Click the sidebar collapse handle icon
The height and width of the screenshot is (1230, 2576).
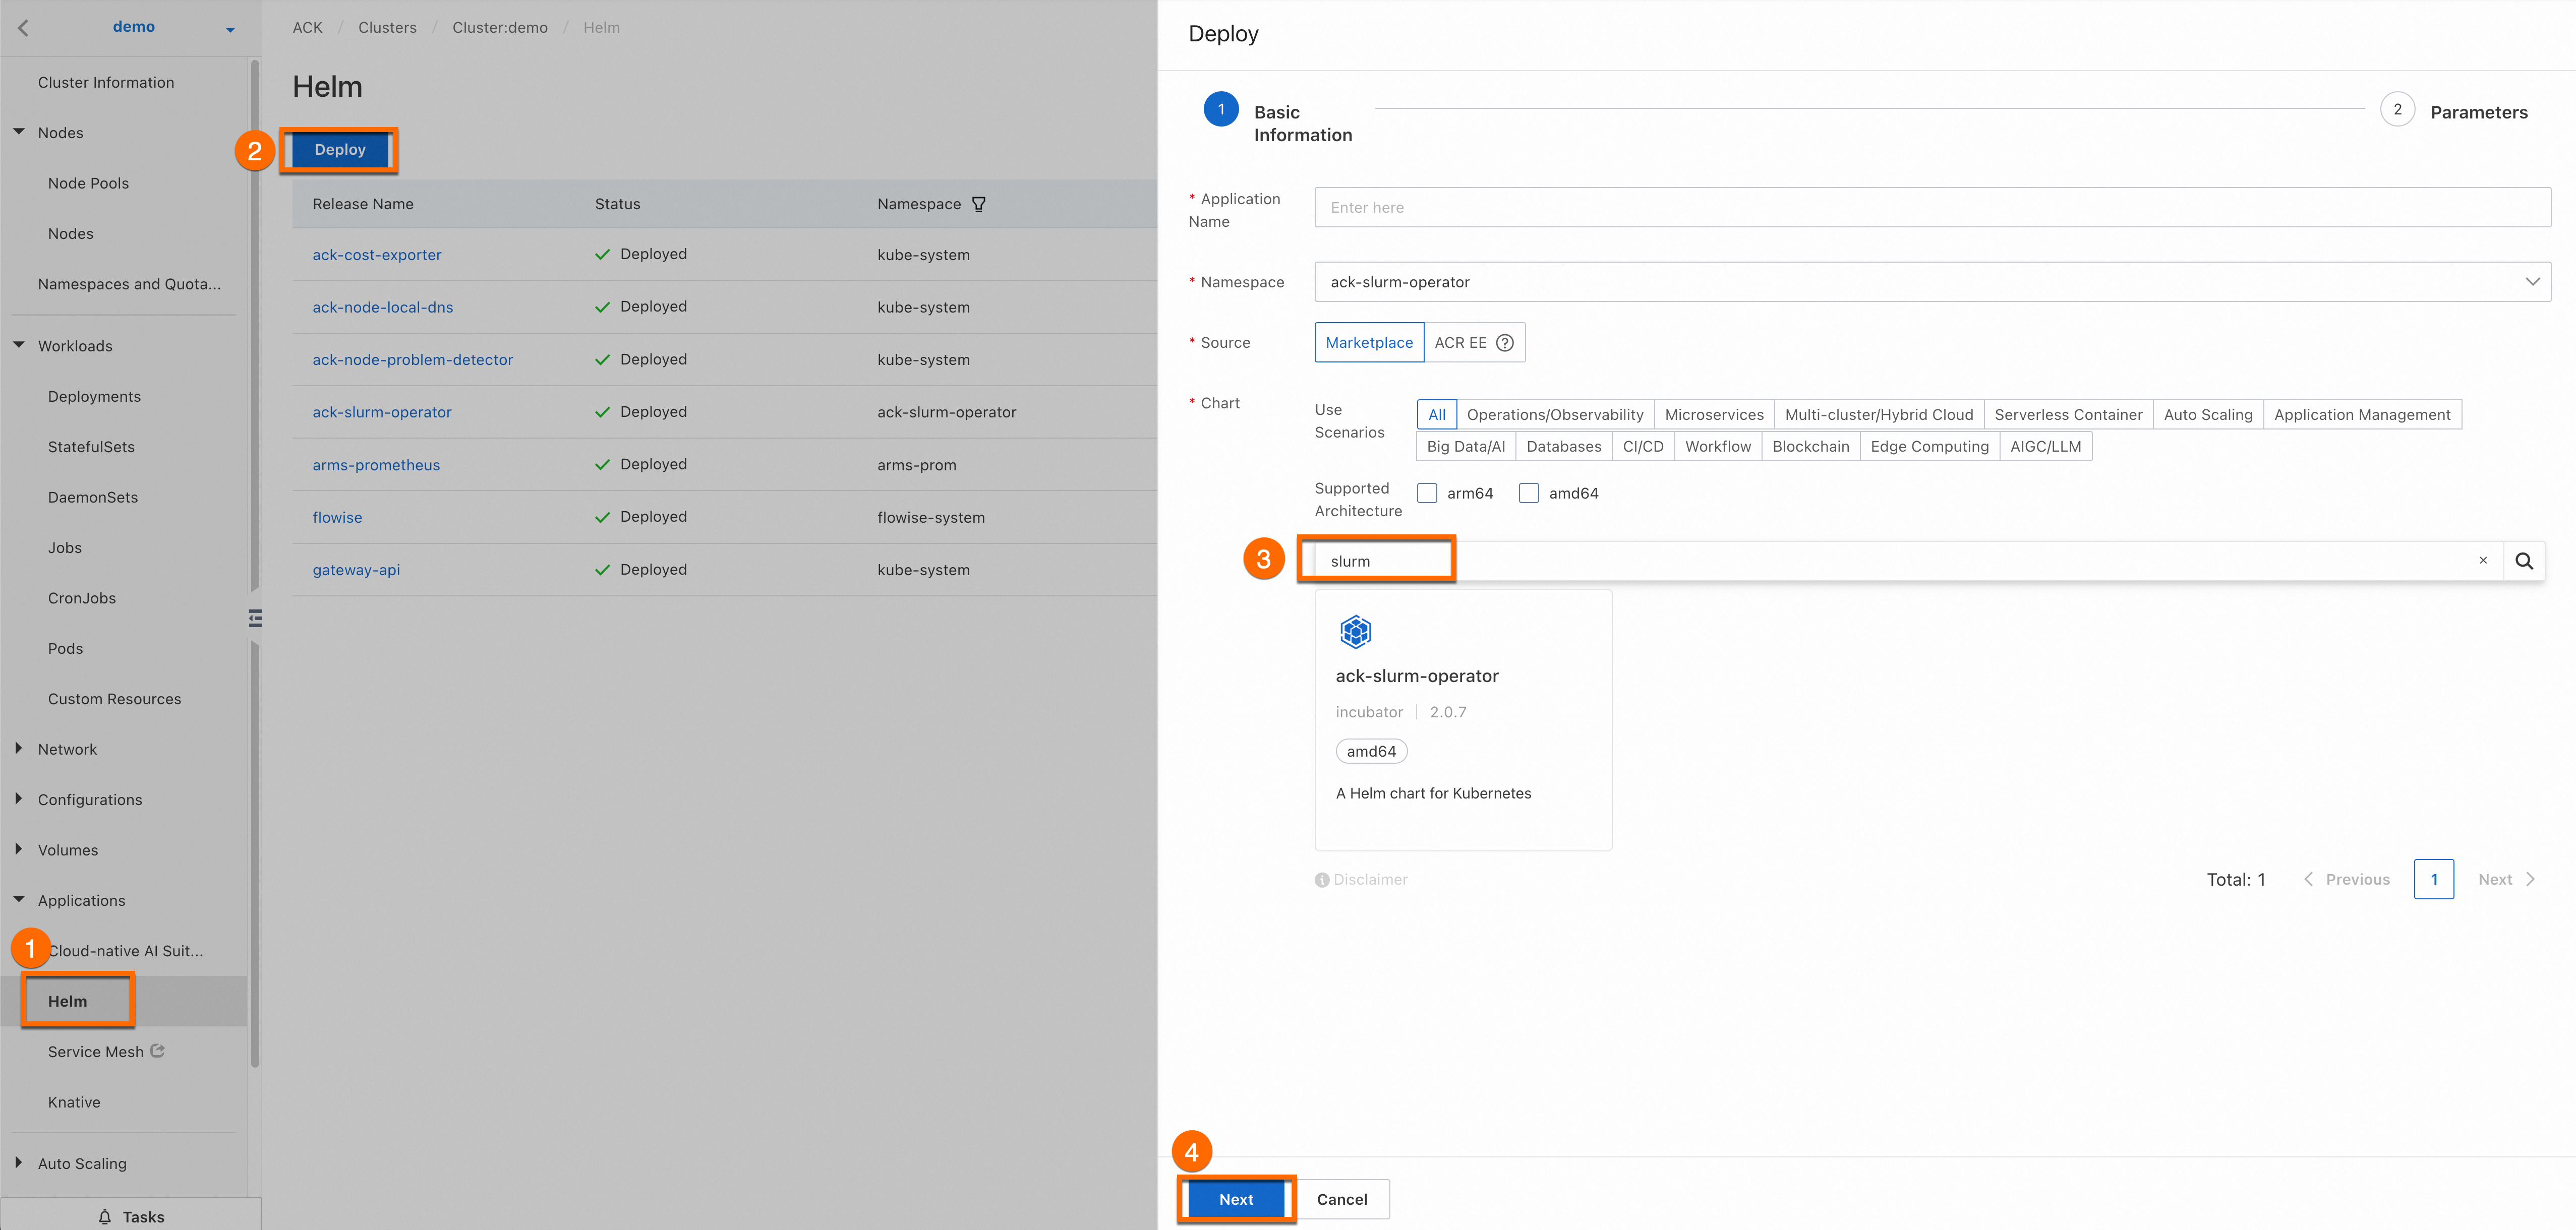tap(256, 619)
